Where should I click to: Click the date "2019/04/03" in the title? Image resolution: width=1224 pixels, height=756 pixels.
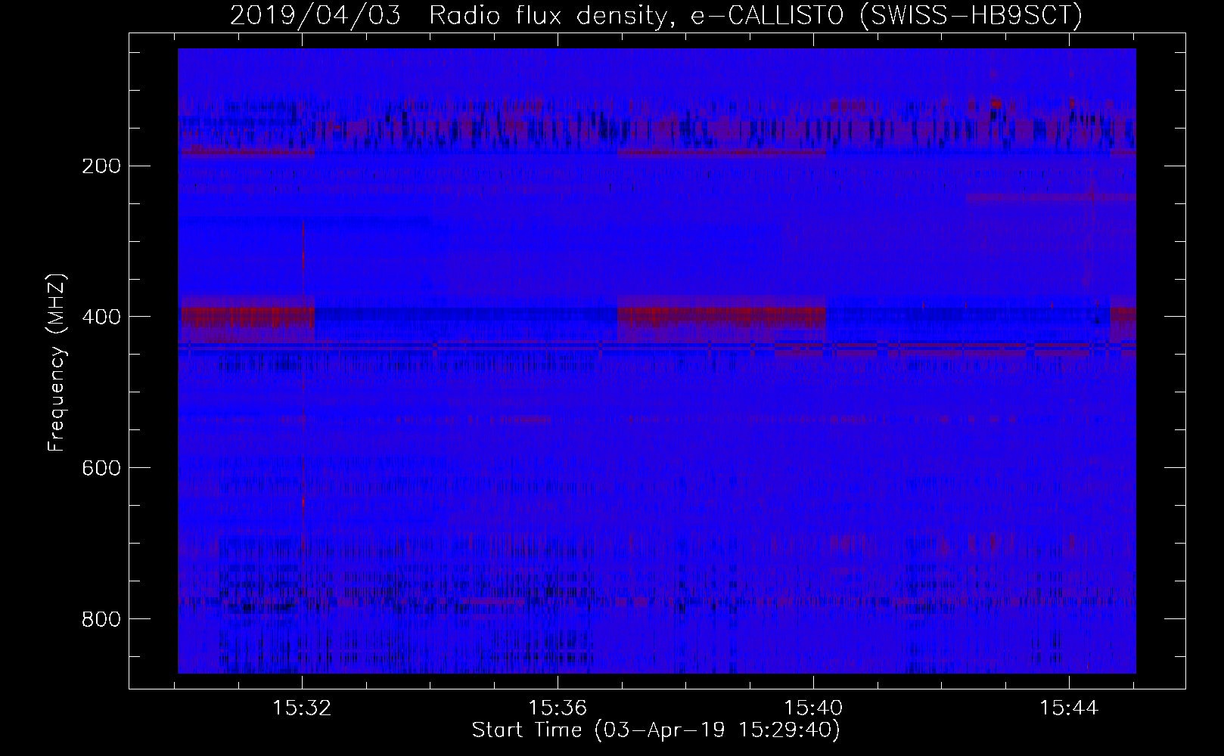pyautogui.click(x=315, y=16)
